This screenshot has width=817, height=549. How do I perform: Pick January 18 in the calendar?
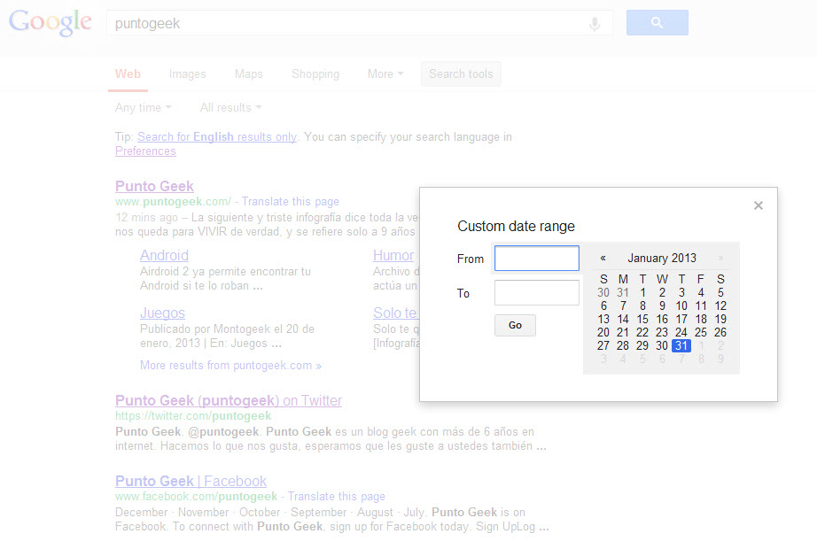coord(701,319)
